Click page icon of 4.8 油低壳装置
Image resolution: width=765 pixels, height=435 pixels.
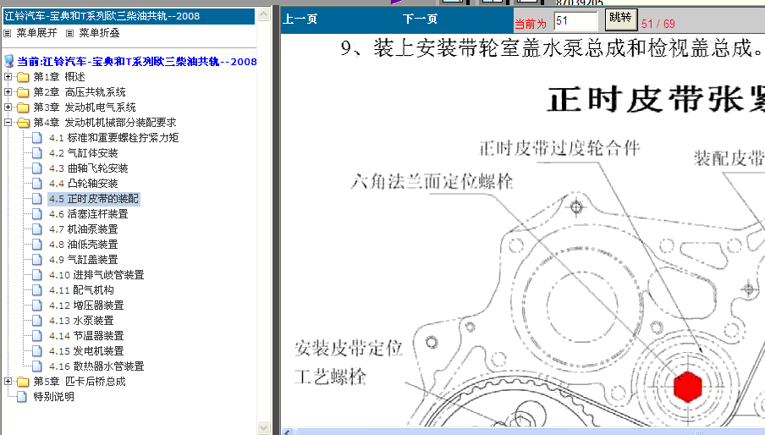(37, 245)
